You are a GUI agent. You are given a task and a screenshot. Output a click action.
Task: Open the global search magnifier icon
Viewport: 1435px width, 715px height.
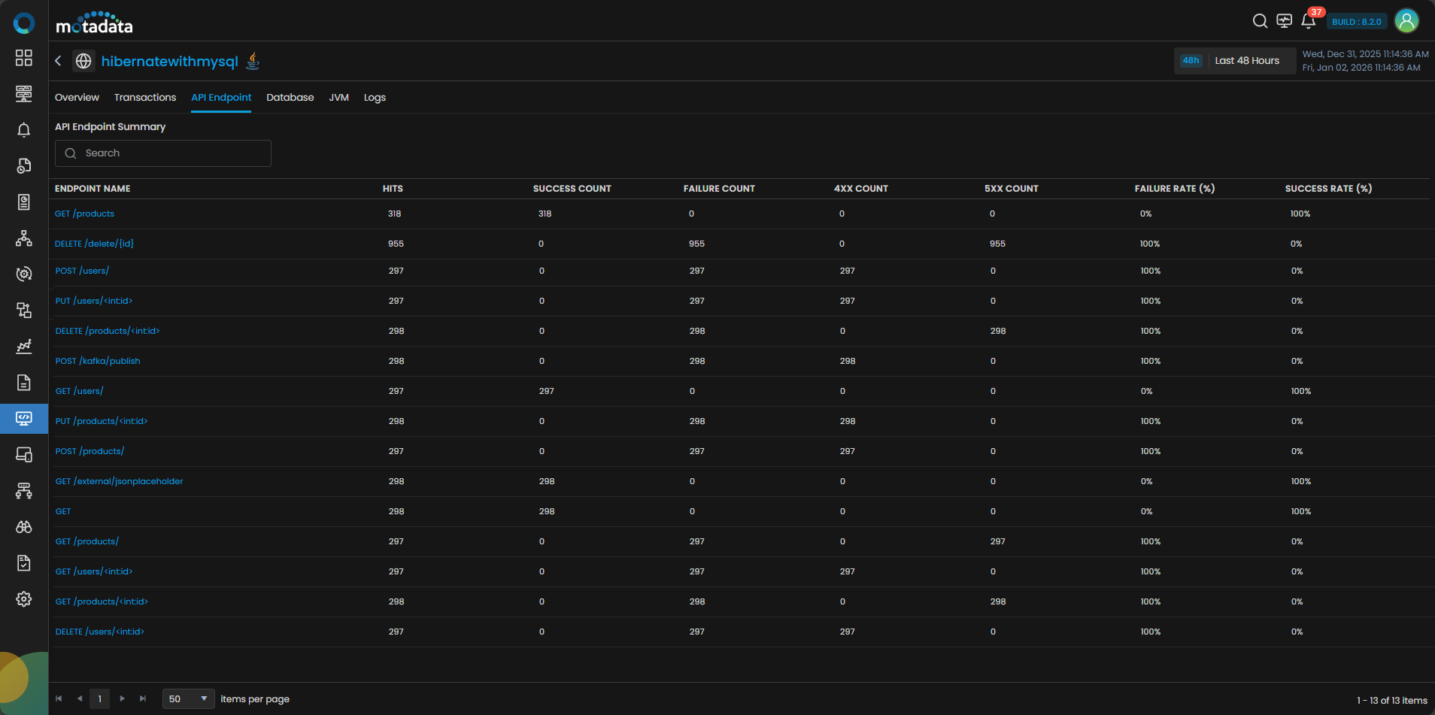1260,21
